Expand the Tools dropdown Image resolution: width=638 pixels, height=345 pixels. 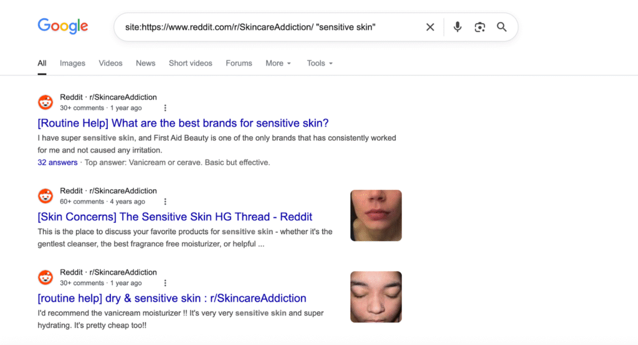(x=320, y=64)
